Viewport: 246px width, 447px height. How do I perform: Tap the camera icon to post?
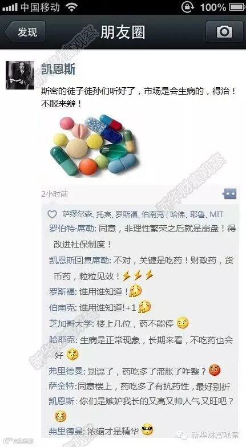point(224,32)
